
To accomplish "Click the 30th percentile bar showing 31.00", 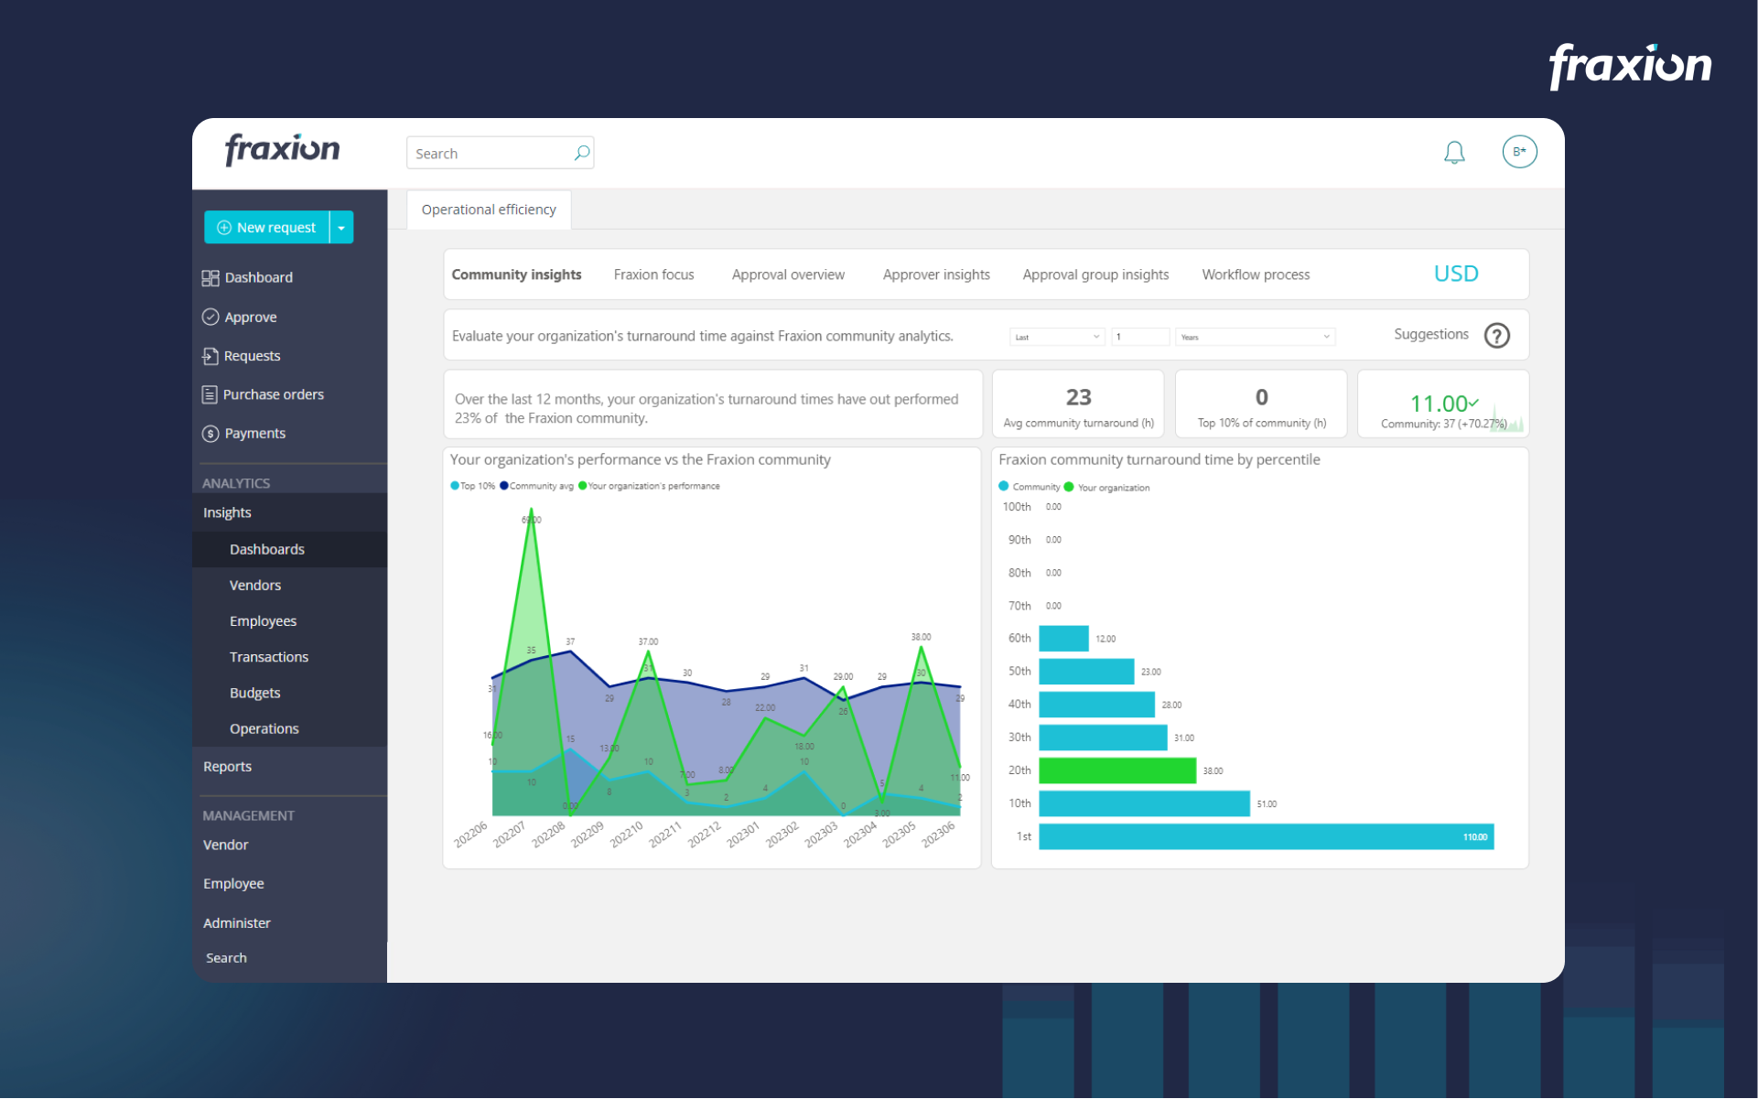I will tap(1103, 738).
